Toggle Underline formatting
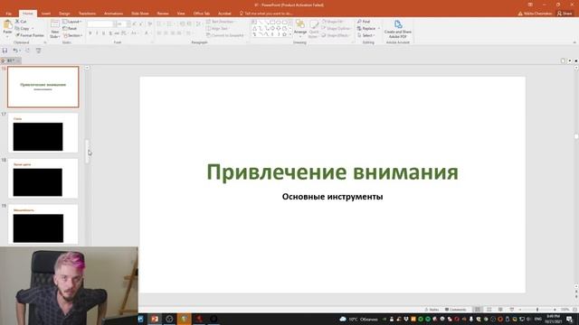This screenshot has height=325, width=579. (x=103, y=33)
